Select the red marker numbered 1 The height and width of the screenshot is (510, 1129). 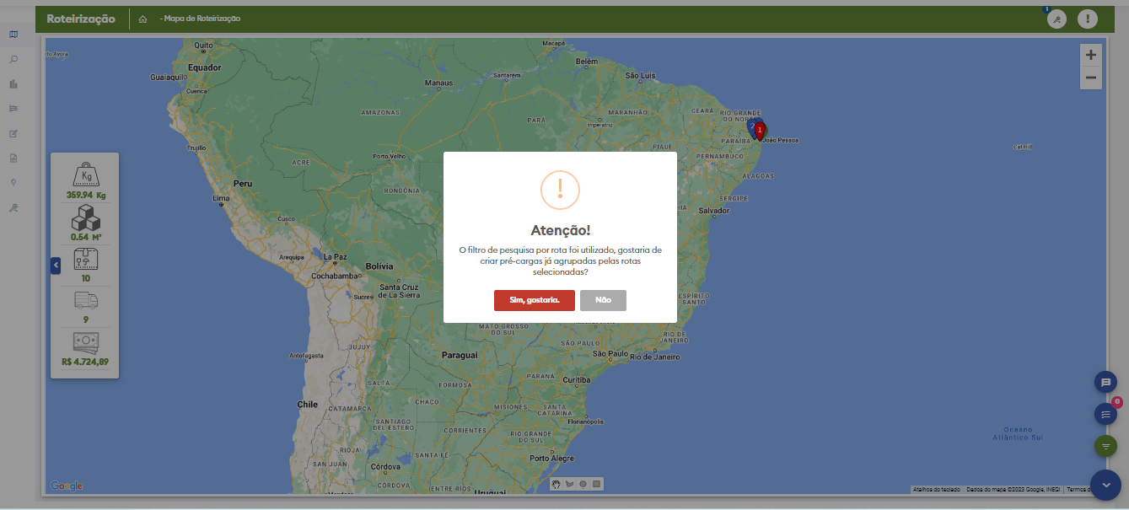pyautogui.click(x=760, y=131)
